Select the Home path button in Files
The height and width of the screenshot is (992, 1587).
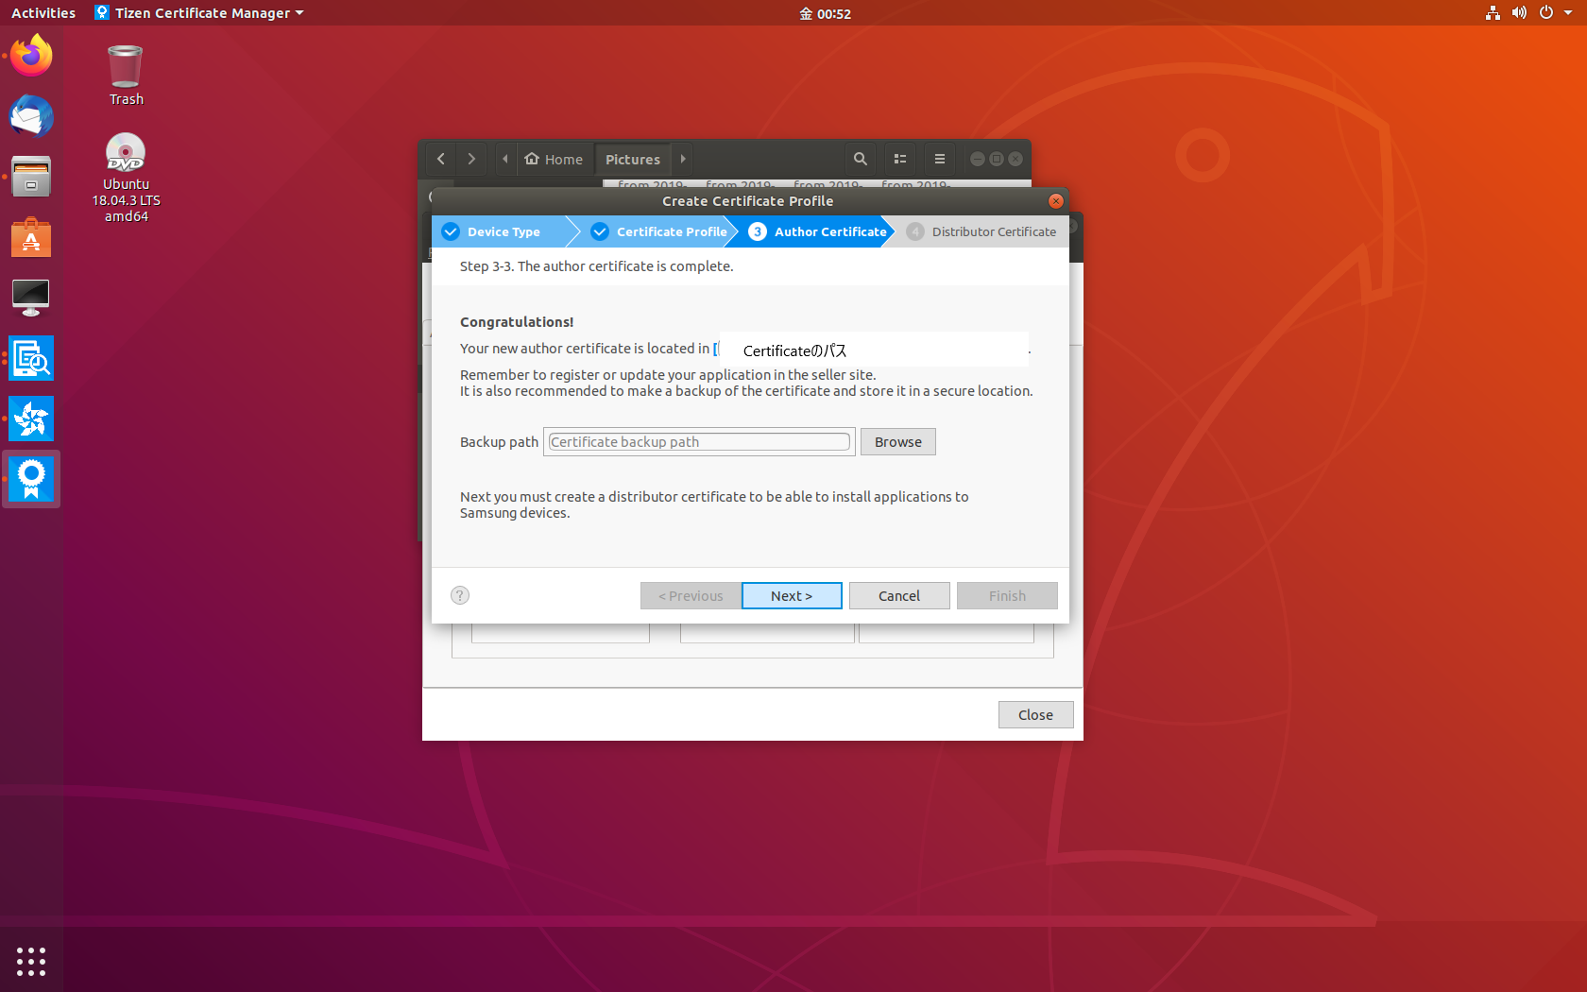click(x=555, y=159)
